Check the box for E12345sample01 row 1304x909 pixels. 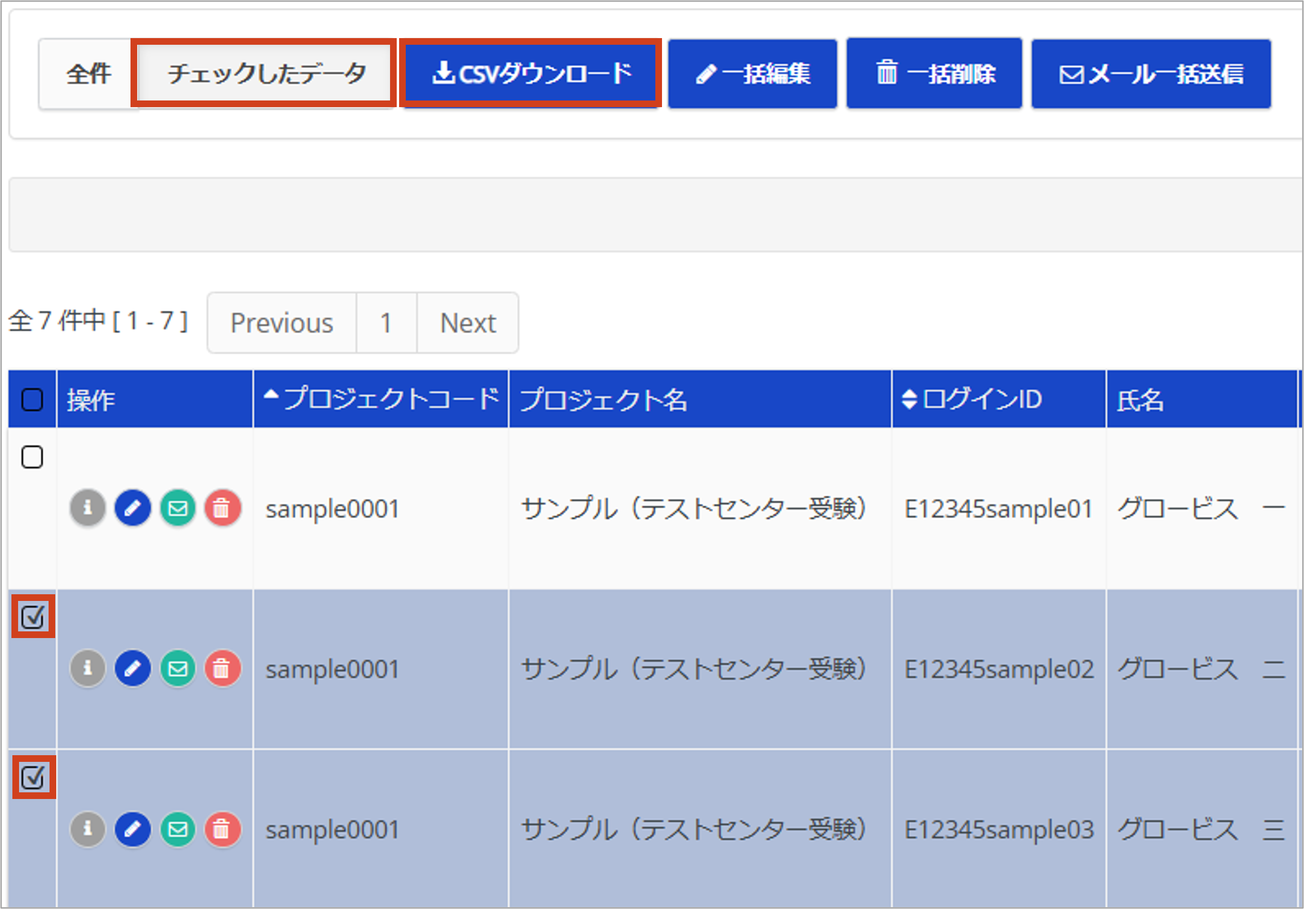[x=32, y=457]
